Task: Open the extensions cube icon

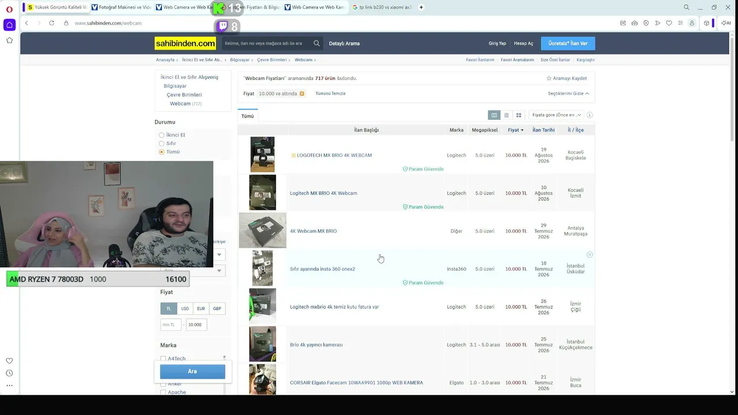Action: [706, 23]
